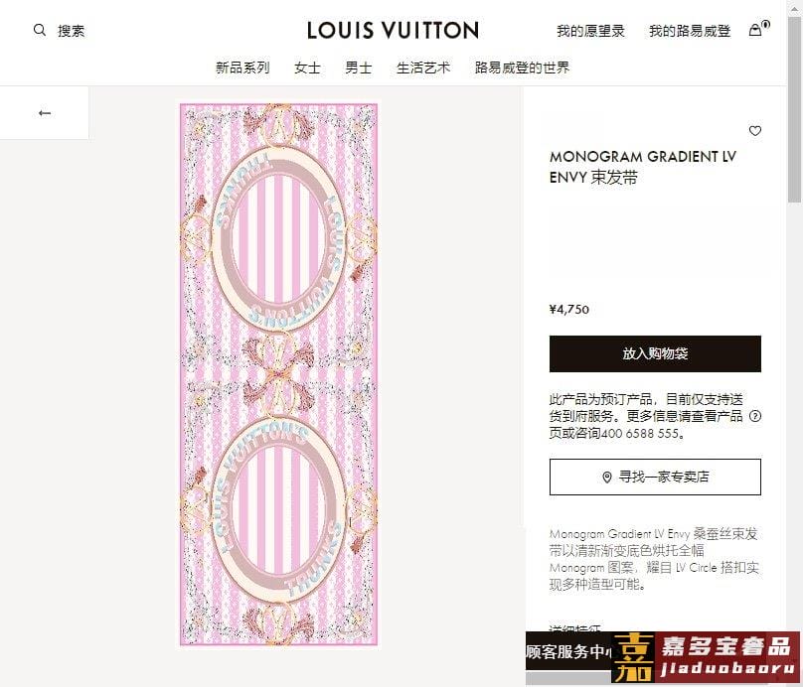Click the 搜索 search text
The height and width of the screenshot is (687, 803).
71,31
